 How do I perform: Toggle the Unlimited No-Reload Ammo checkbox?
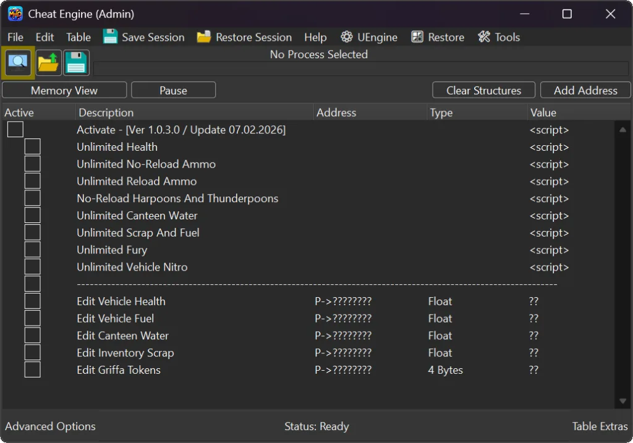(32, 164)
